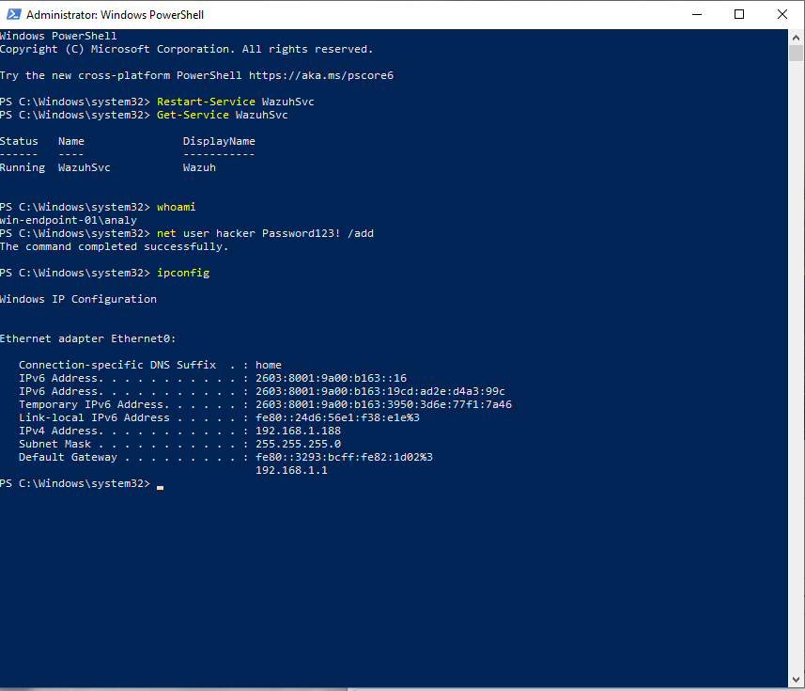Click the ipconfig command text
Image resolution: width=805 pixels, height=691 pixels.
point(183,273)
